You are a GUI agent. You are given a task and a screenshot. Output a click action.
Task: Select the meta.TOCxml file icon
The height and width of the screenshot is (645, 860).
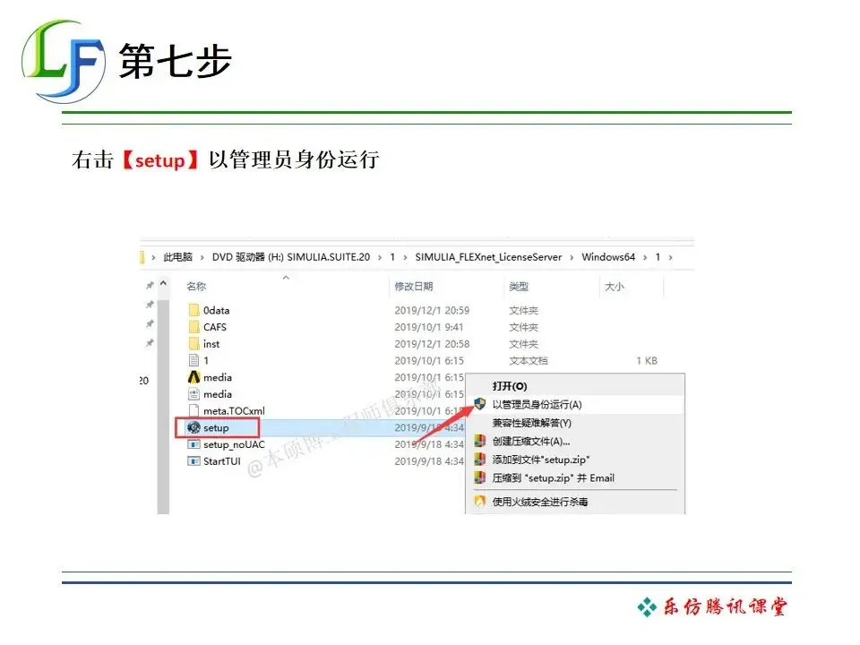click(x=193, y=411)
